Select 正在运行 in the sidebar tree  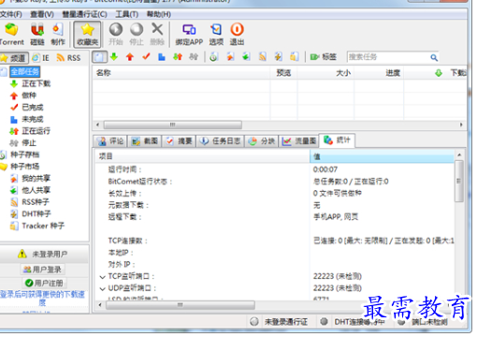point(36,131)
